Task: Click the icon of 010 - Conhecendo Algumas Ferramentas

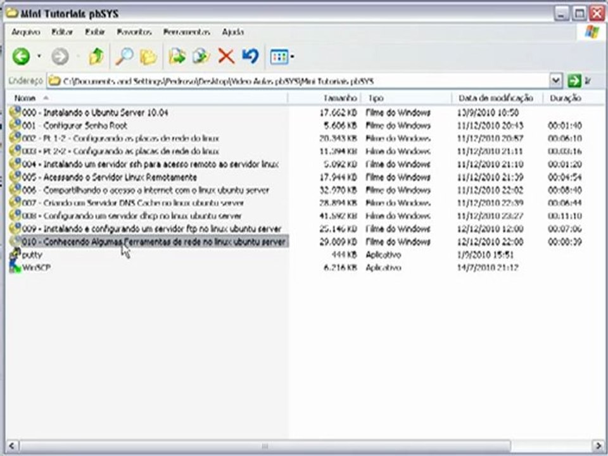Action: pos(15,241)
